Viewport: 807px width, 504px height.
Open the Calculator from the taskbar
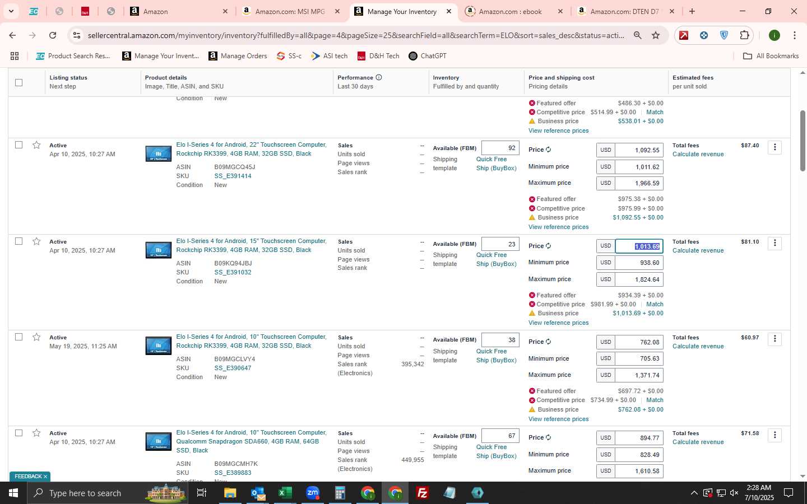pyautogui.click(x=340, y=493)
